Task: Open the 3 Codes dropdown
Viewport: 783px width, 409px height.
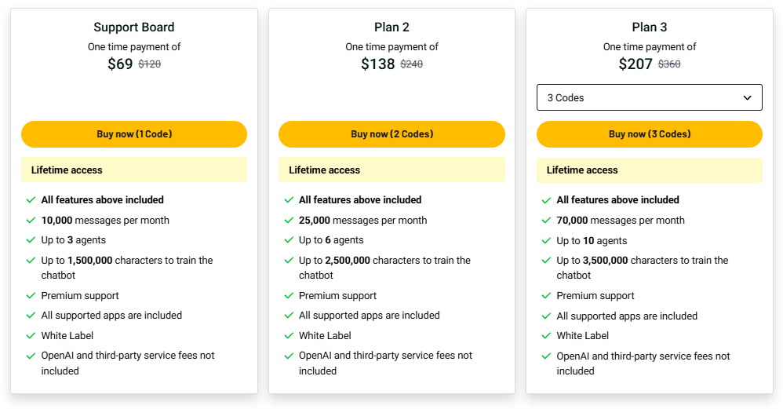Action: (x=649, y=98)
